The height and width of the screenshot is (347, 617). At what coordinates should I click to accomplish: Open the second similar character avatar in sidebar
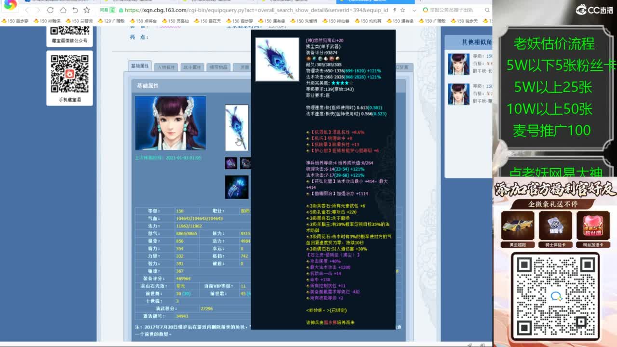coord(458,94)
